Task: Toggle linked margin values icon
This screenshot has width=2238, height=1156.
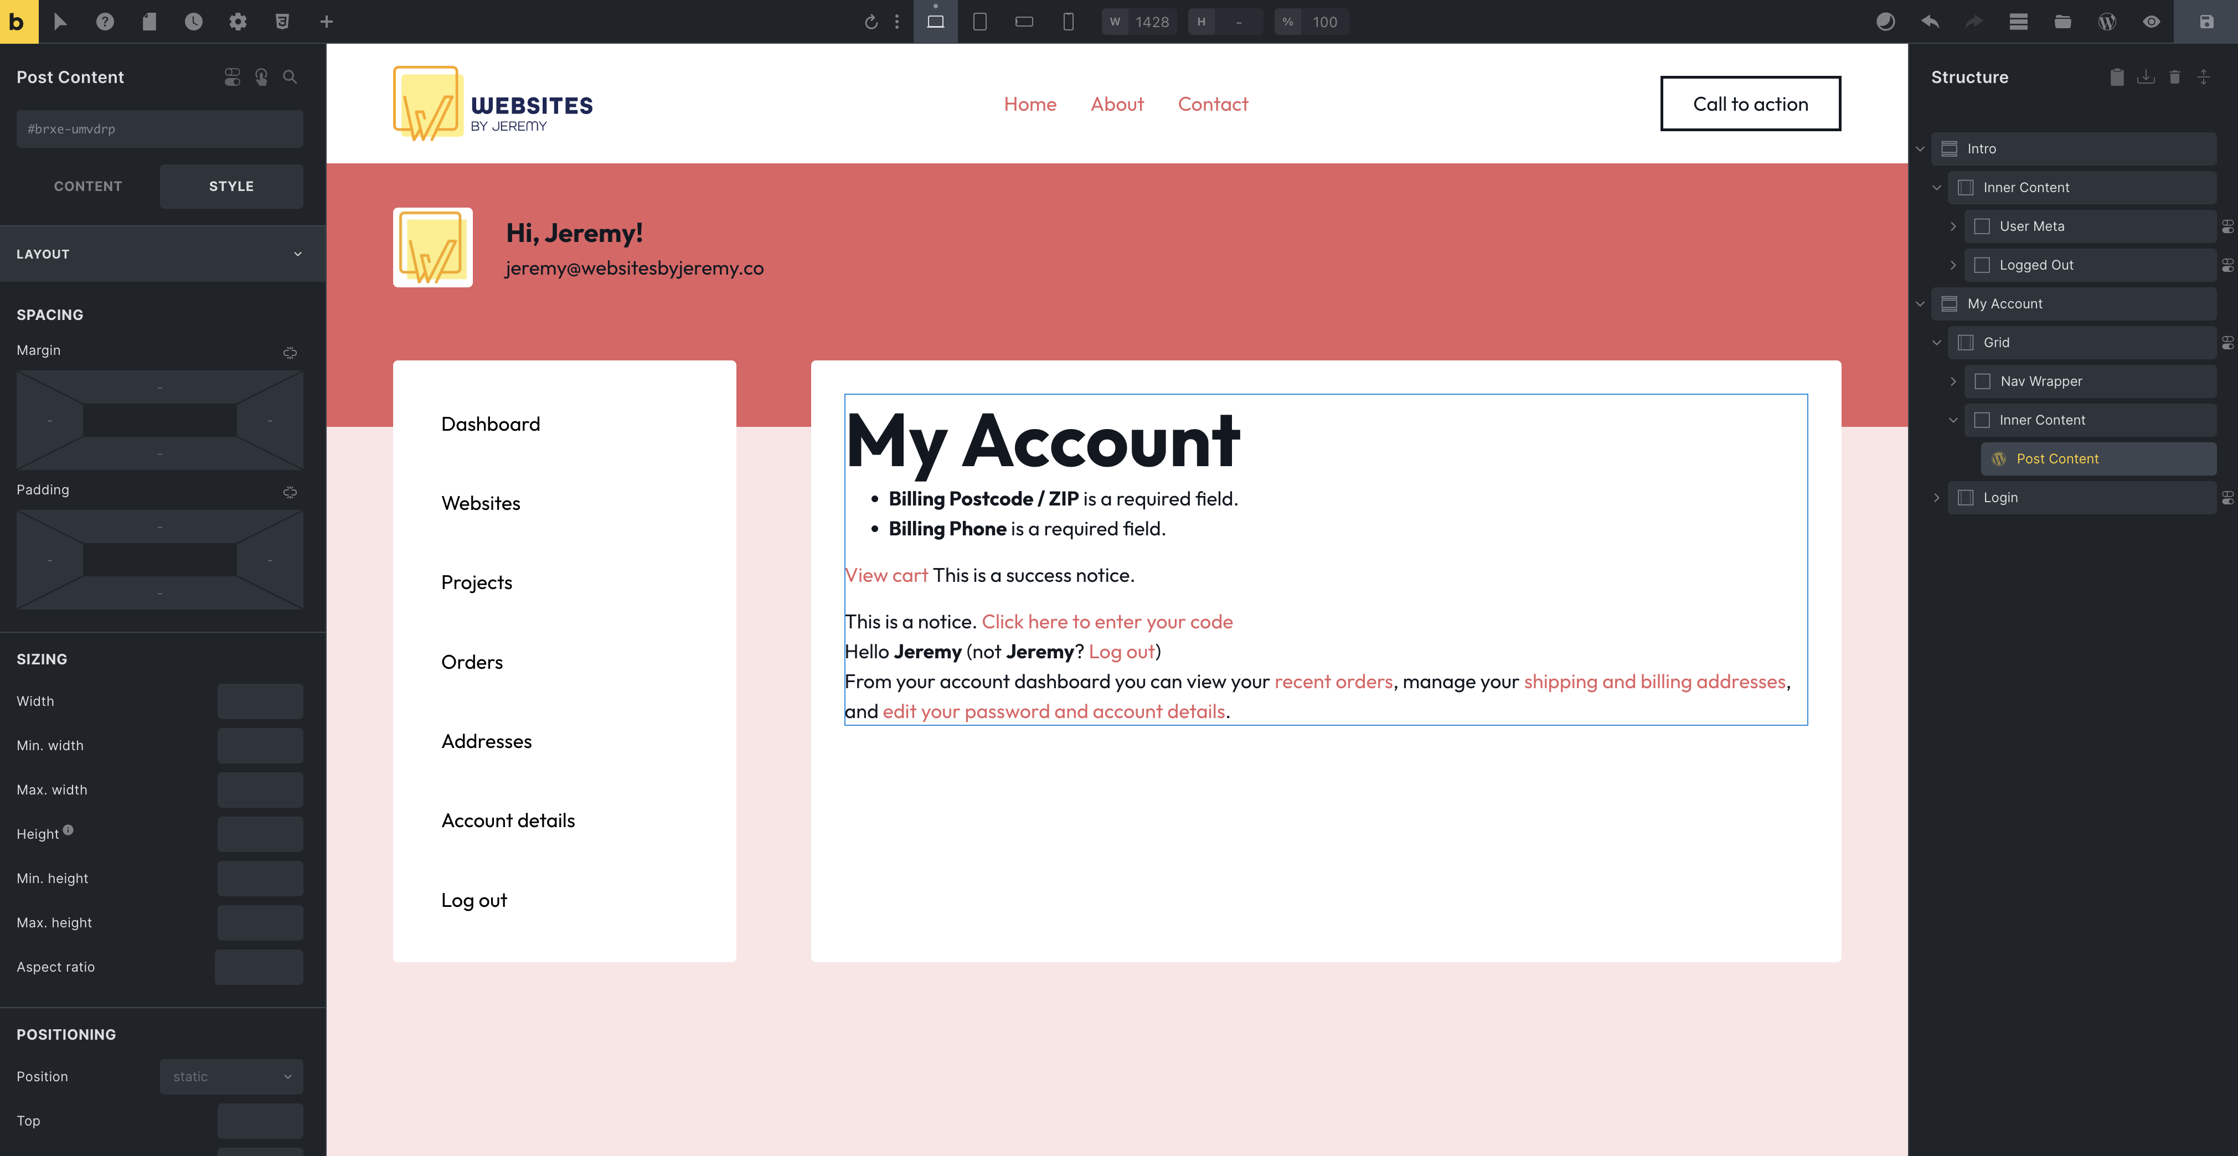Action: 290,353
